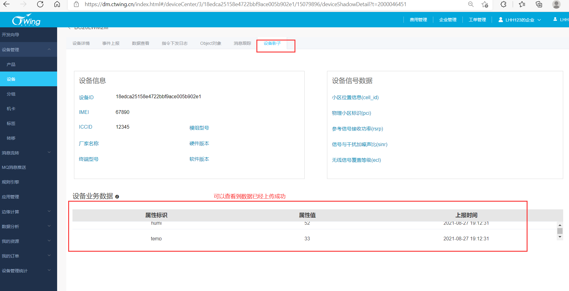
Task: Click 小区位置信息(cell_id) link
Action: (355, 97)
